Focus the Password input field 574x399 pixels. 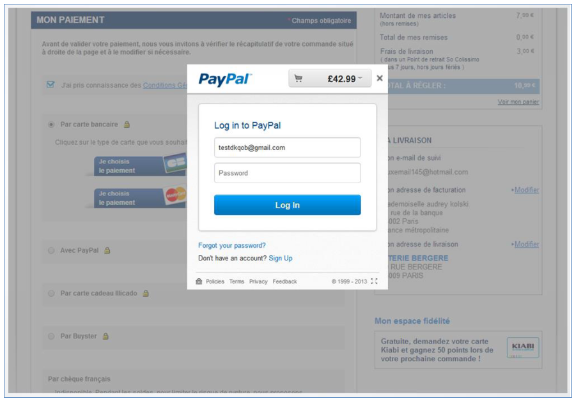pos(288,173)
